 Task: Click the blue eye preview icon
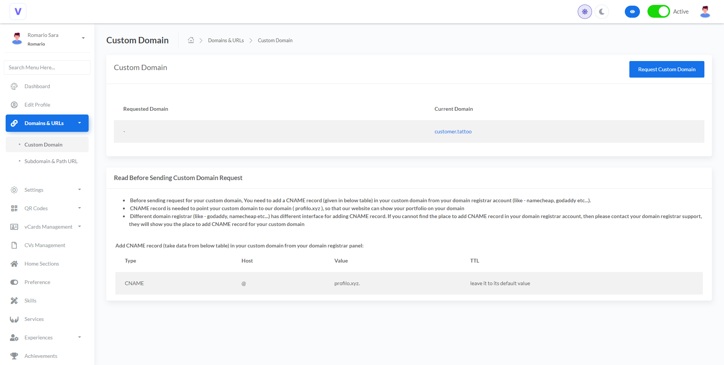tap(632, 12)
